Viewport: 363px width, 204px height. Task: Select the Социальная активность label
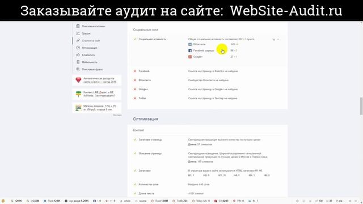point(153,39)
